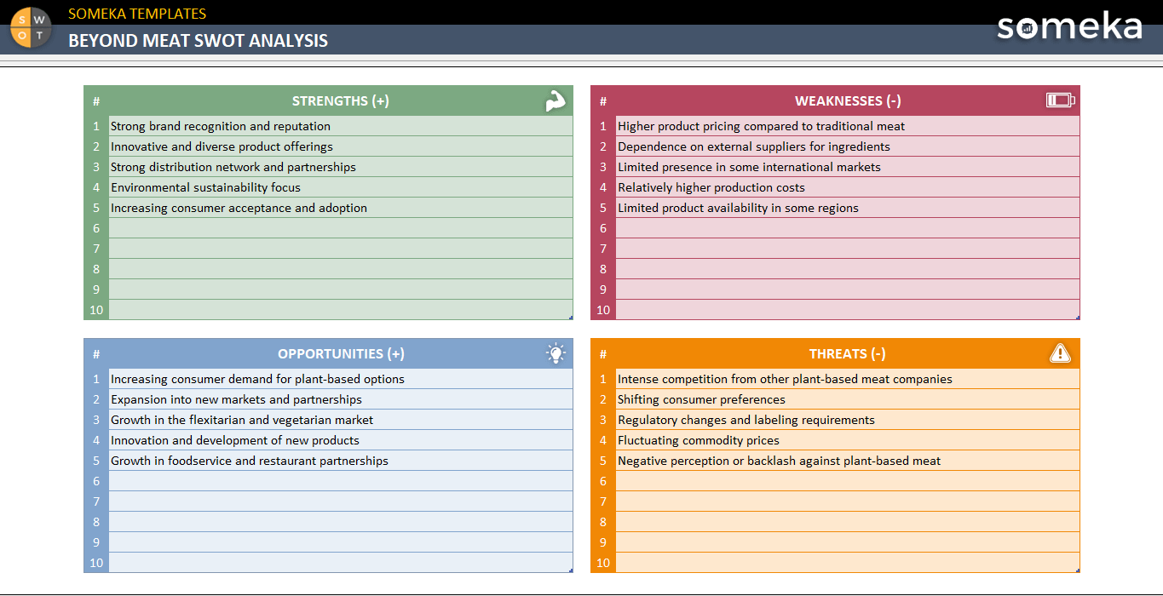Select 'Growth in the flexitarian and vegetarian market'
The image size is (1163, 596).
tap(341, 420)
